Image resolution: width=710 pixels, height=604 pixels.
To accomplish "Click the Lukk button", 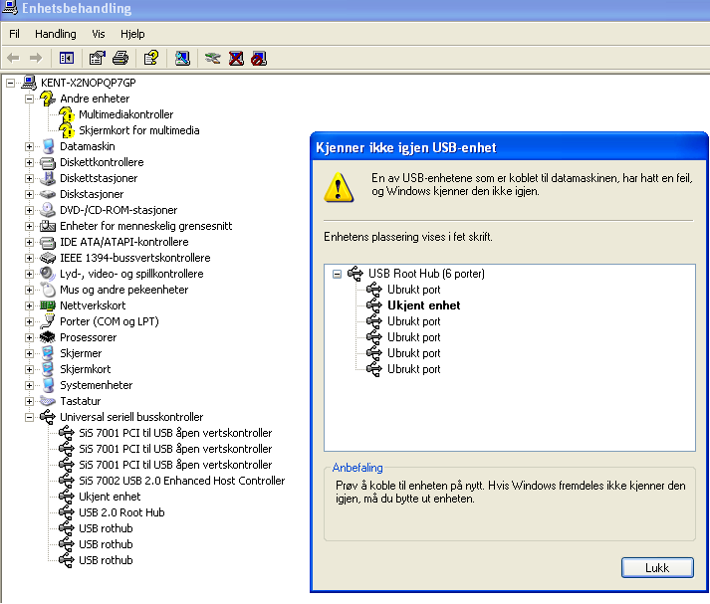I will [x=657, y=568].
